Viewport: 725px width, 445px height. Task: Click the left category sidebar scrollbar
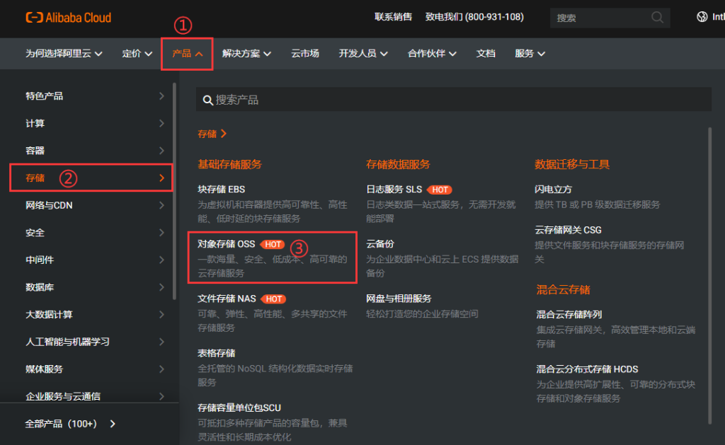(174, 191)
